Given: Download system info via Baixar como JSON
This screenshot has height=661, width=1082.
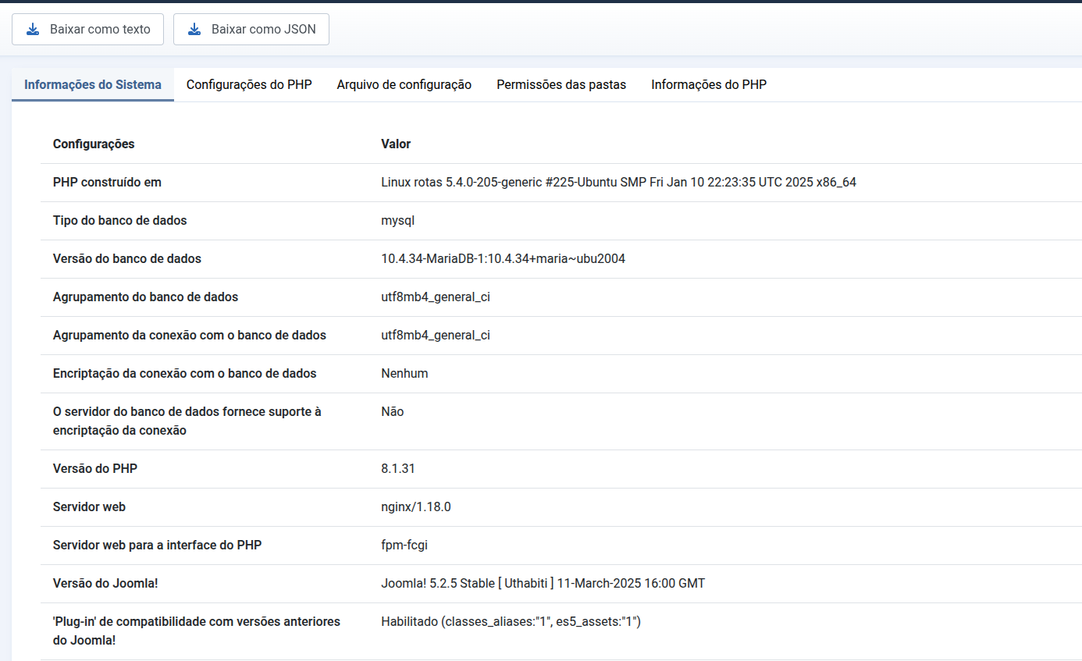Looking at the screenshot, I should [251, 30].
